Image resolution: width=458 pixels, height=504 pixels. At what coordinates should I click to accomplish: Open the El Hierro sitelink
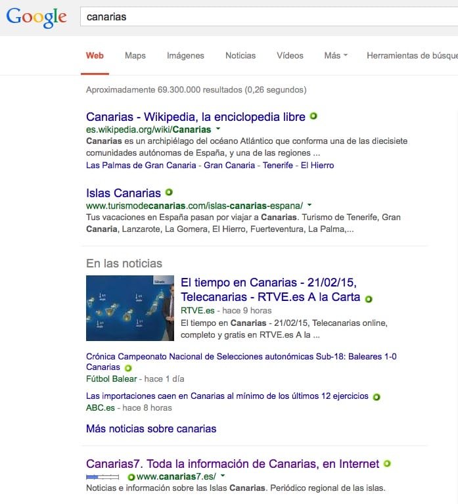317,165
